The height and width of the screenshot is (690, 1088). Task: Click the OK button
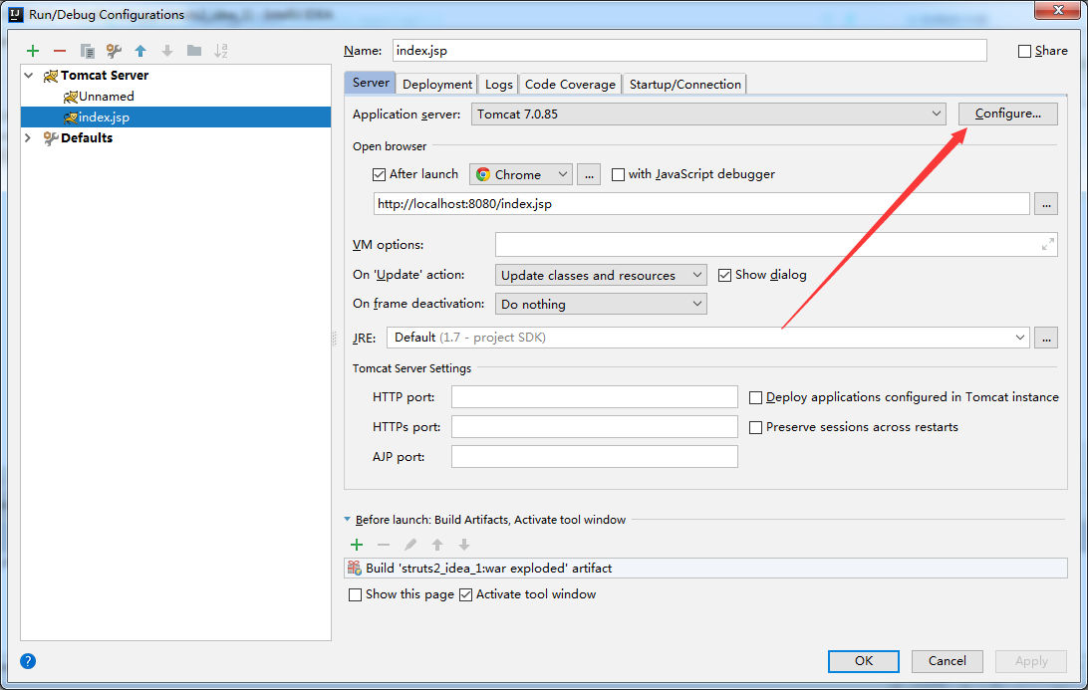(x=863, y=661)
